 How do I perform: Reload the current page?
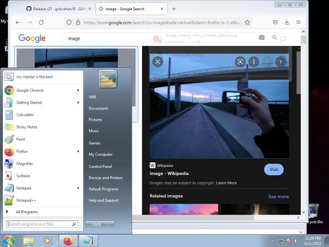pos(41,22)
